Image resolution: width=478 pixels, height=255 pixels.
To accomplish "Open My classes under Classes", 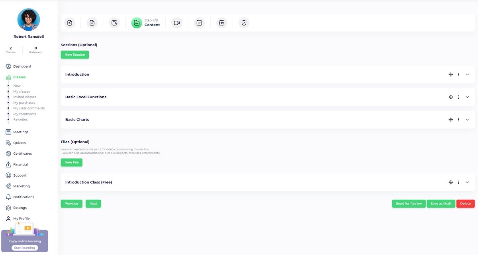I will coord(22,91).
